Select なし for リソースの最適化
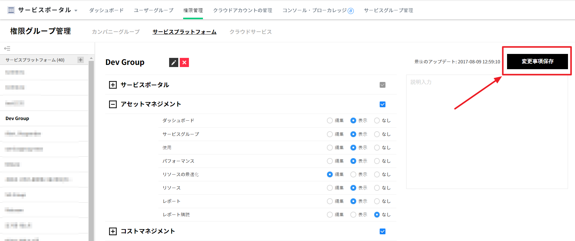 coord(377,174)
